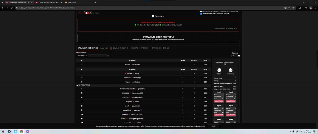The image size is (318, 134).
Task: Open АНАЛИТИКА for Игра 3
Action: tap(219, 115)
